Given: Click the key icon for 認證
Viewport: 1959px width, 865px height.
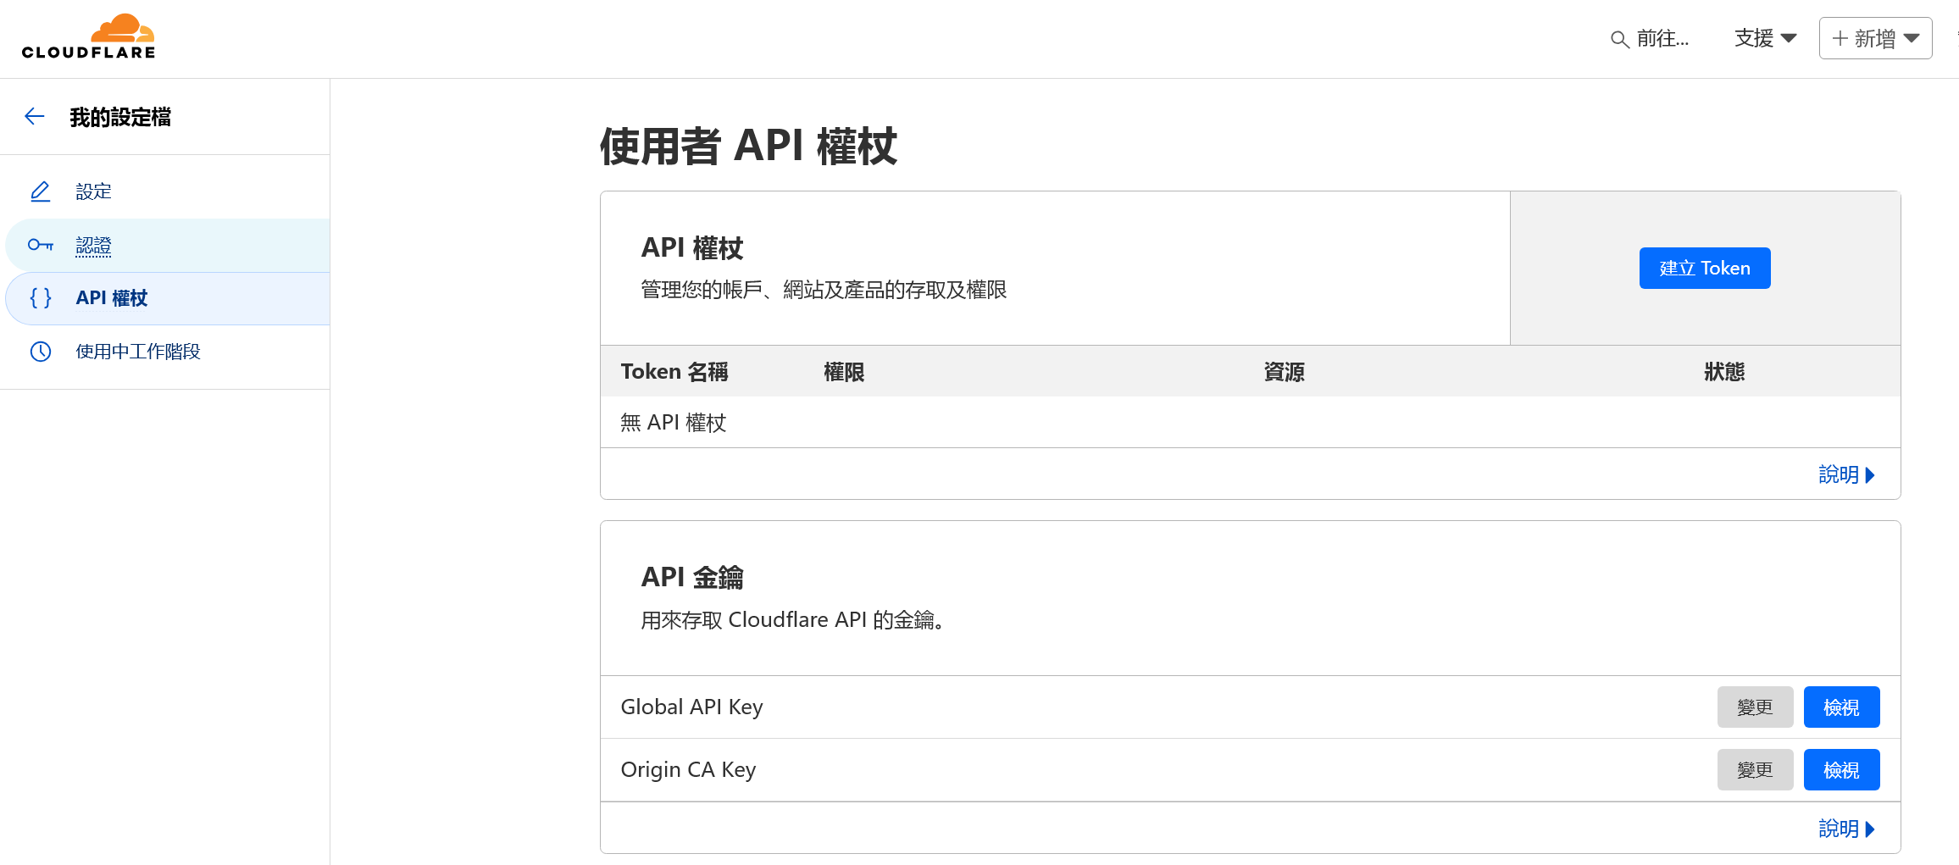Looking at the screenshot, I should pyautogui.click(x=41, y=246).
